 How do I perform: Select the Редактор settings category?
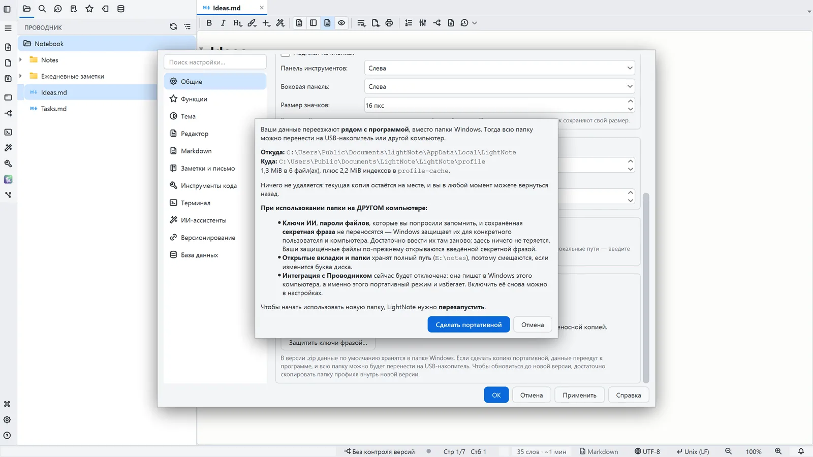[x=215, y=134]
